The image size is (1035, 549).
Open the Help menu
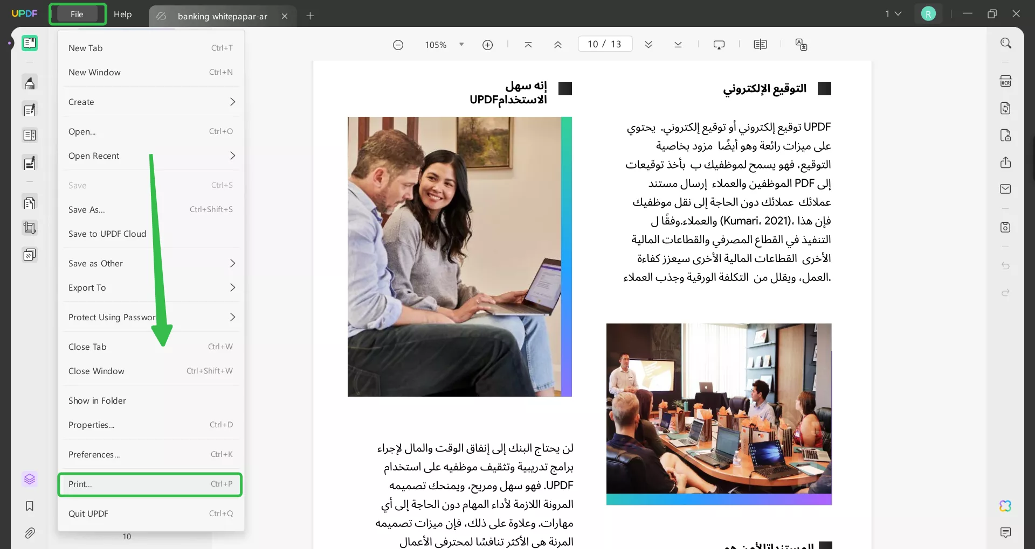(x=123, y=14)
